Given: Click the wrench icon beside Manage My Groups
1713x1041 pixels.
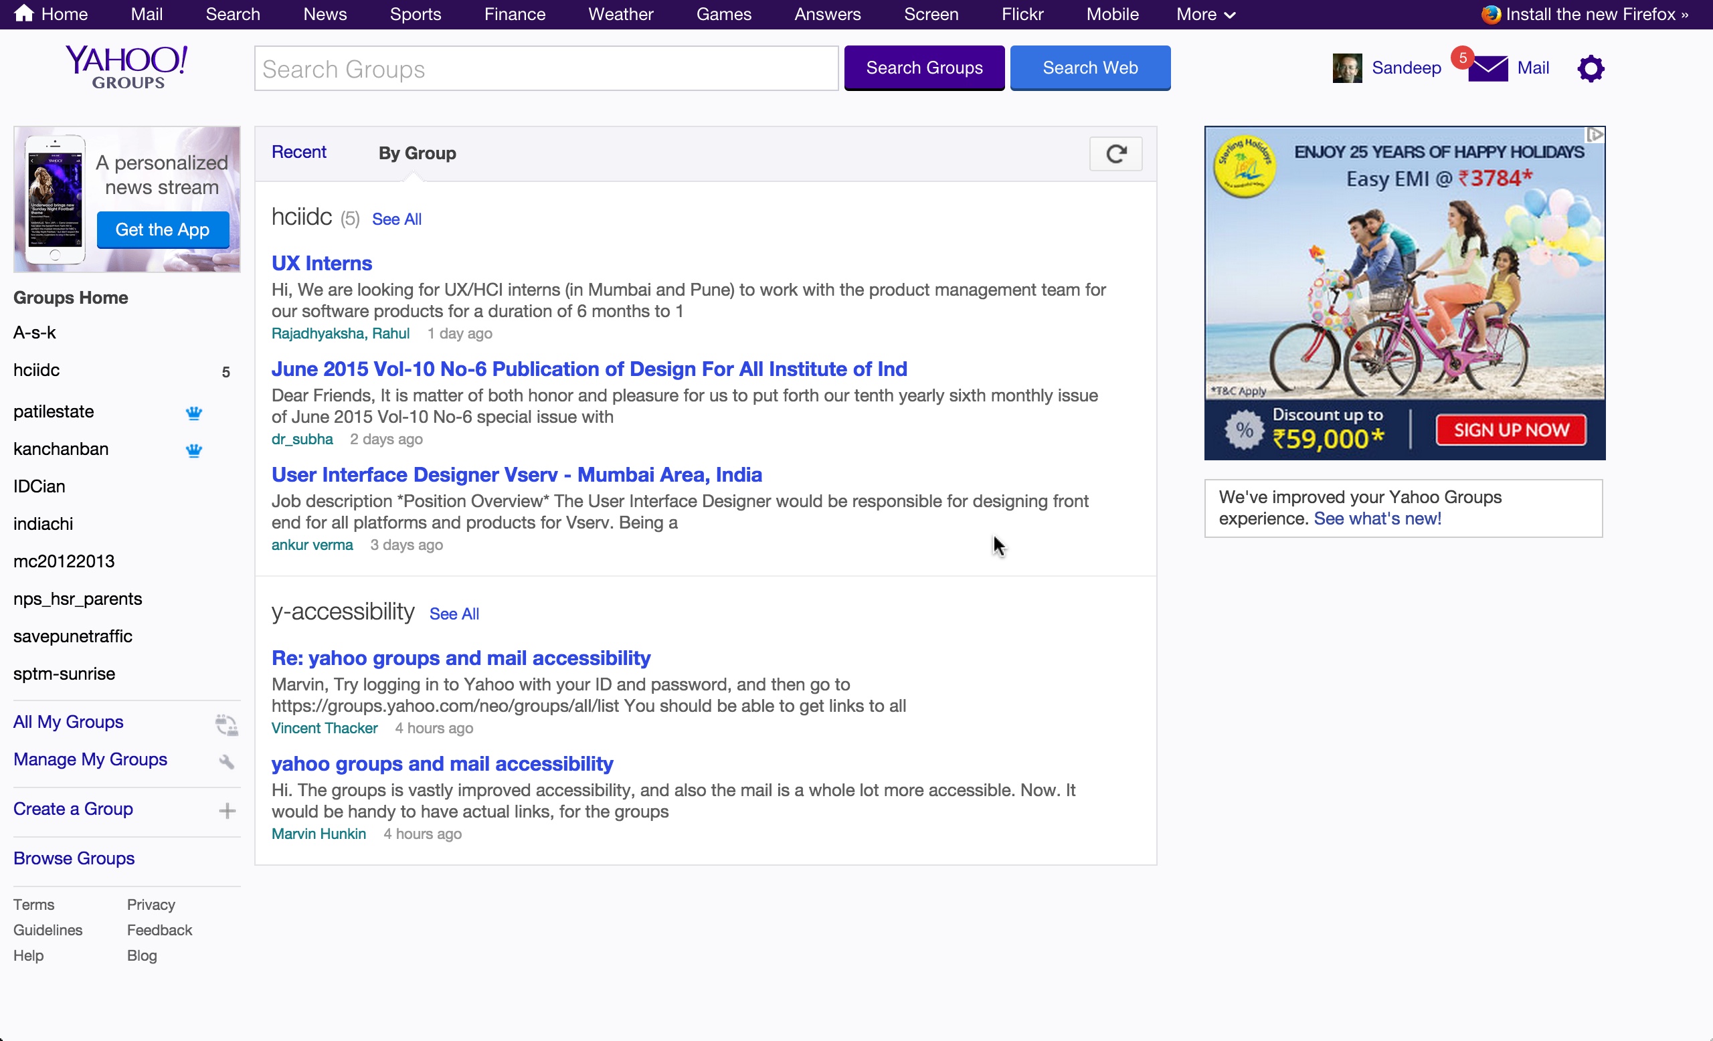Looking at the screenshot, I should pyautogui.click(x=227, y=761).
